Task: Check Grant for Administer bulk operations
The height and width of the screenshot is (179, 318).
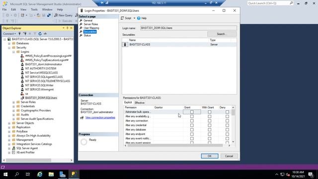Action: [192, 112]
